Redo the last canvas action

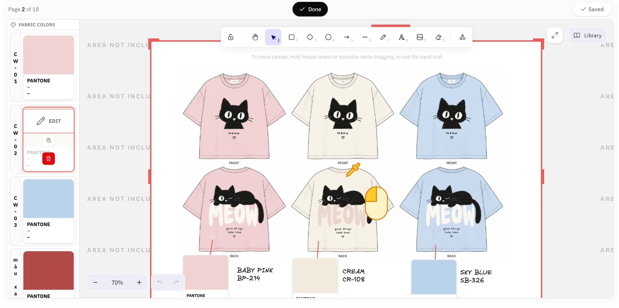click(x=176, y=282)
